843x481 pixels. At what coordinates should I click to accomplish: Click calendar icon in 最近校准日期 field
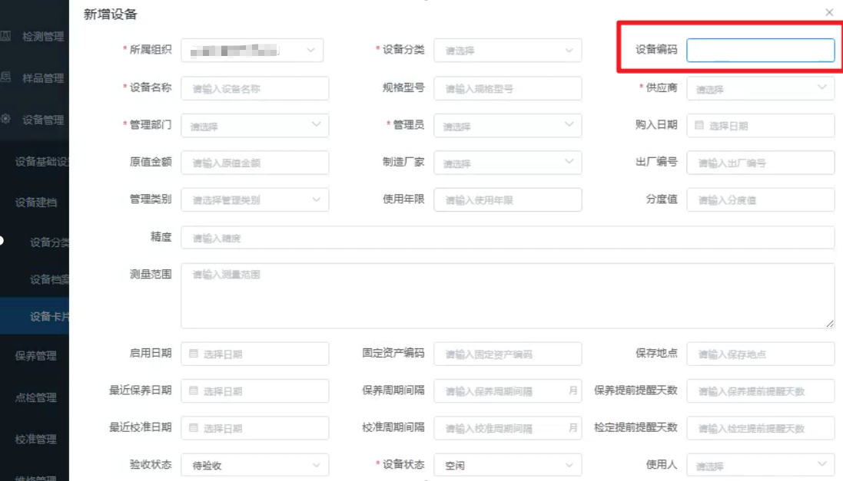194,427
